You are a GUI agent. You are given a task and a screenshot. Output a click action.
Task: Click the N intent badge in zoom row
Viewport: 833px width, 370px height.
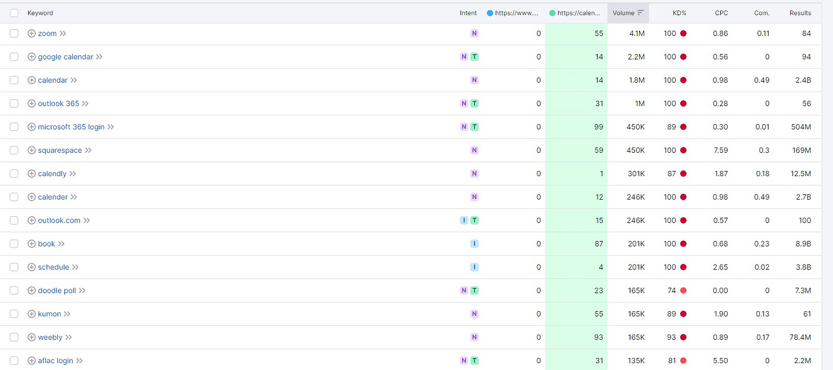[x=474, y=34]
